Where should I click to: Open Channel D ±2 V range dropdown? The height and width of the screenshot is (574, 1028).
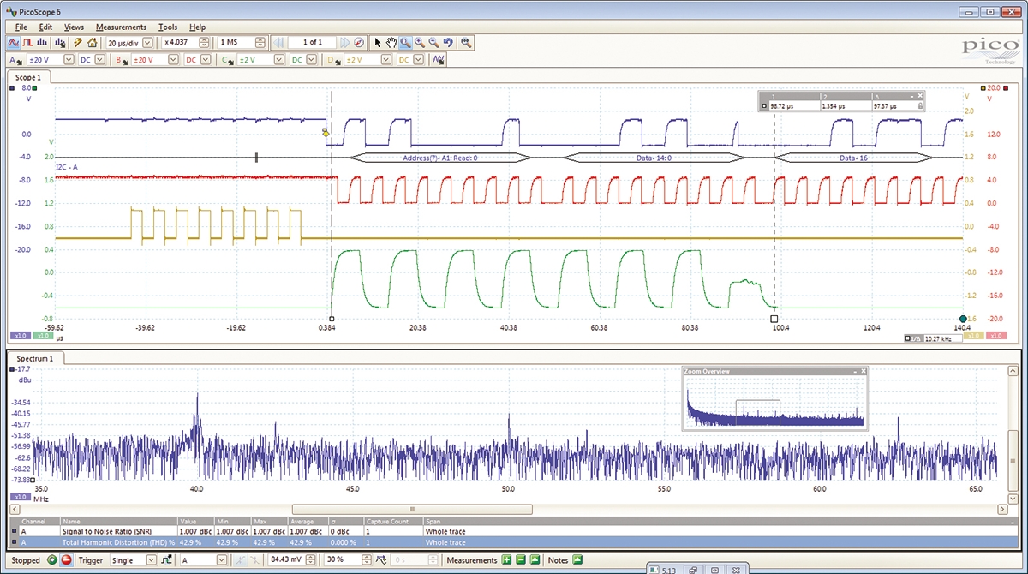[x=385, y=60]
